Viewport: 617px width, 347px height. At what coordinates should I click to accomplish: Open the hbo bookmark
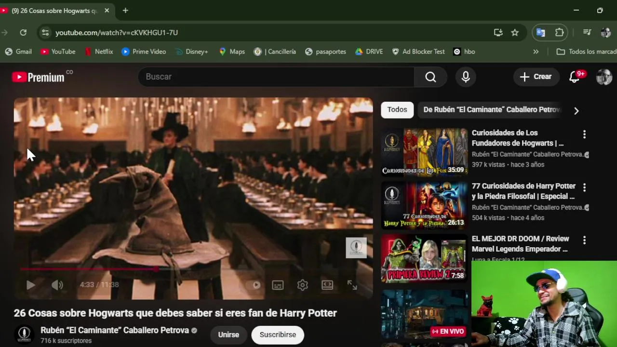pos(464,52)
